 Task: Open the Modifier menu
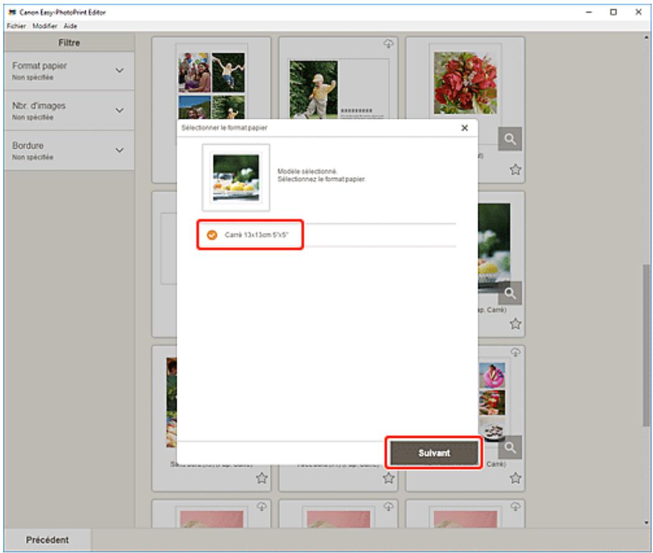tap(45, 26)
